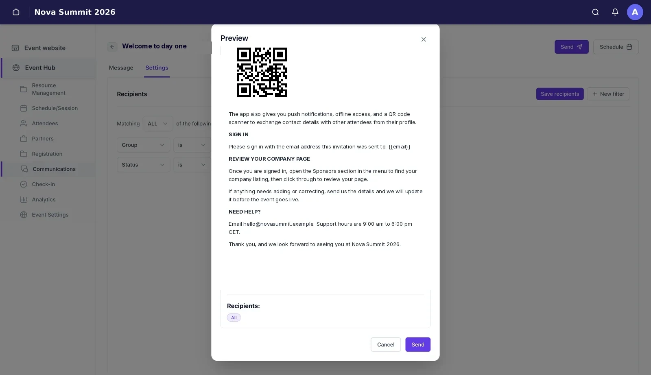Open Resource Management section

coord(48,89)
